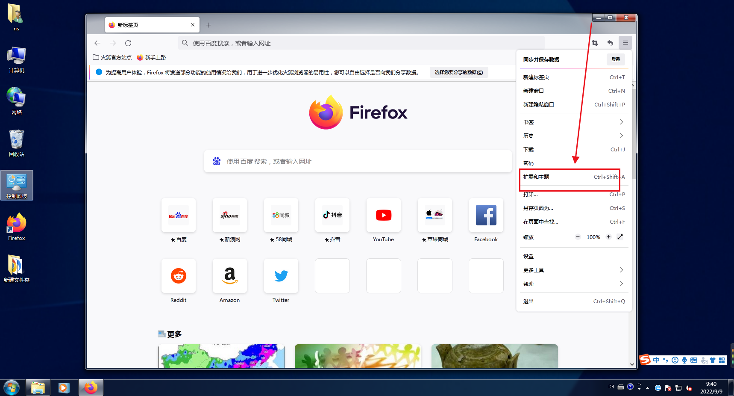The image size is (734, 396).
Task: Reset zoom via 100% label
Action: (593, 237)
